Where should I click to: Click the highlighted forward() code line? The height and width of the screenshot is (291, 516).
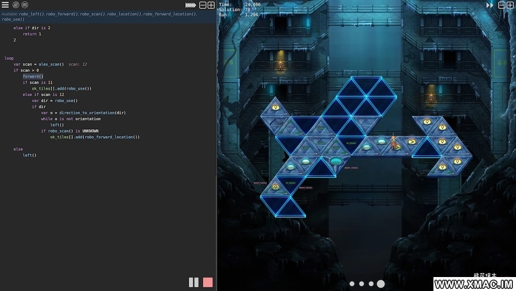[x=33, y=76]
